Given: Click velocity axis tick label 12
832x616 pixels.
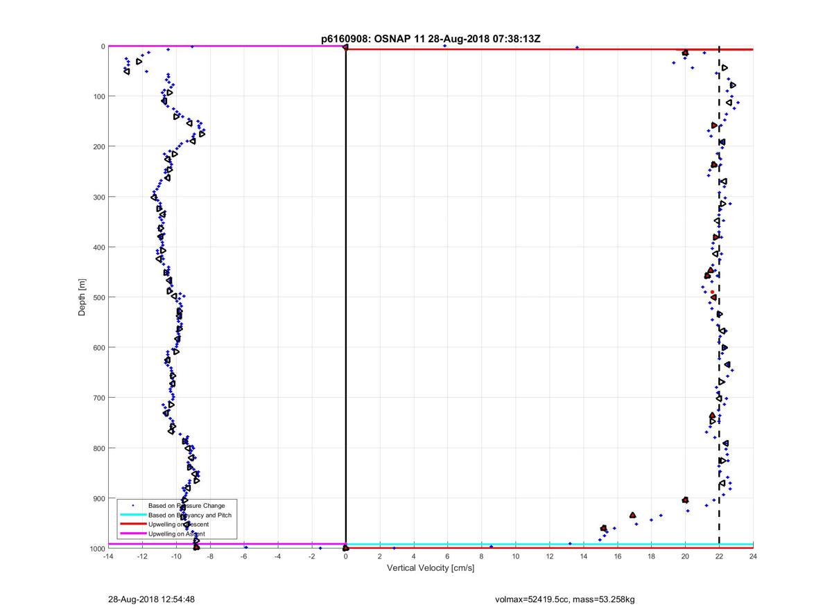Looking at the screenshot, I should tap(549, 556).
